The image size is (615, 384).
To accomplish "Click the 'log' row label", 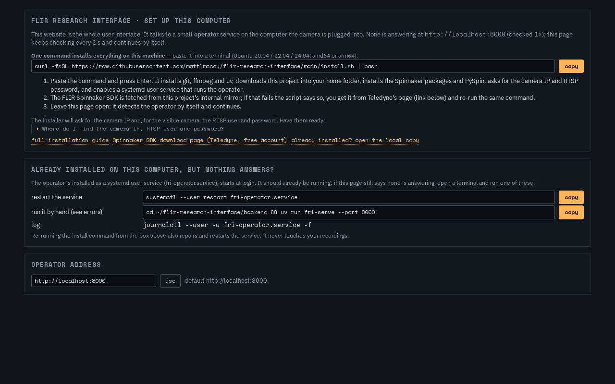I will tap(36, 225).
